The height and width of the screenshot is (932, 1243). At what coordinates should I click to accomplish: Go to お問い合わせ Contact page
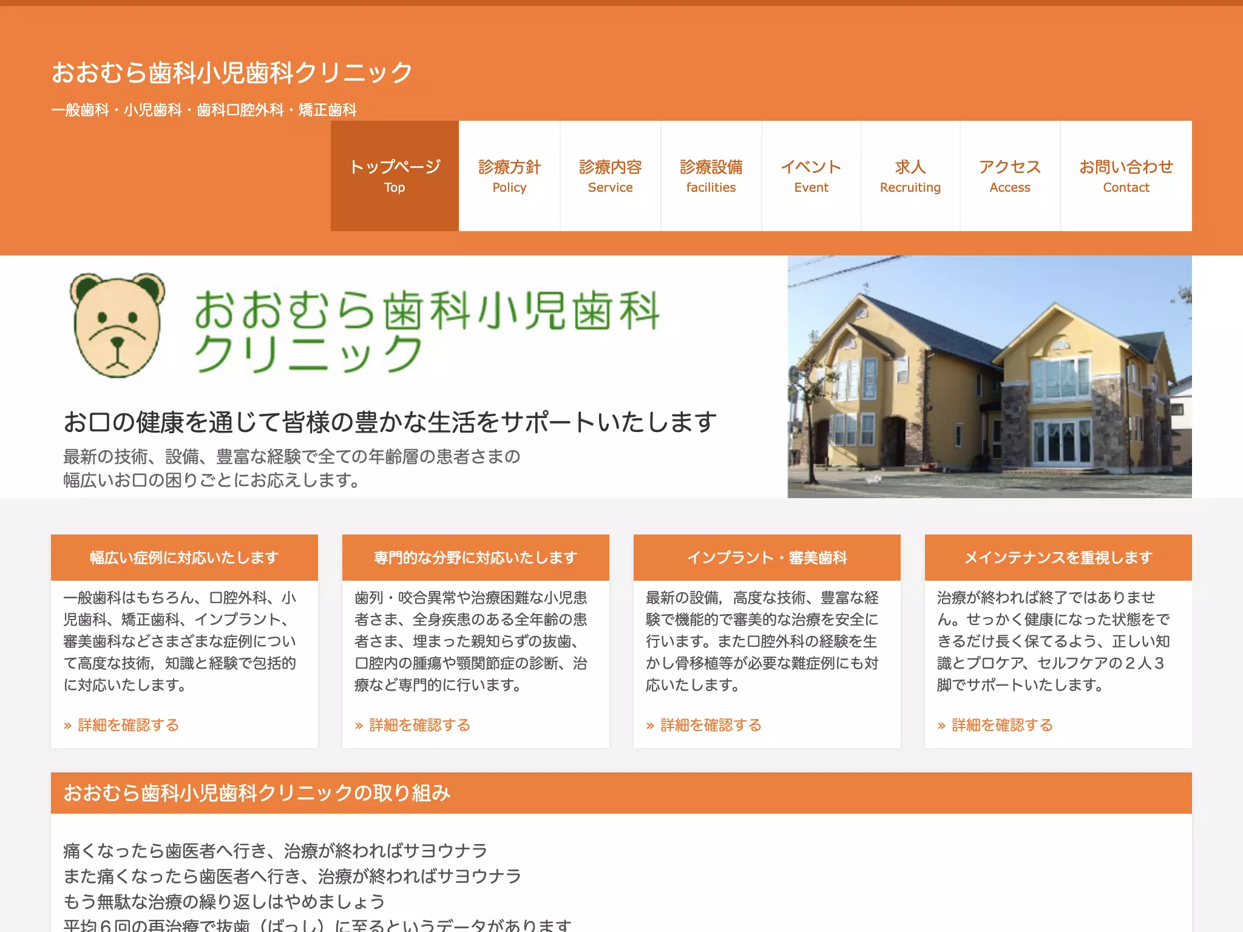tap(1126, 176)
